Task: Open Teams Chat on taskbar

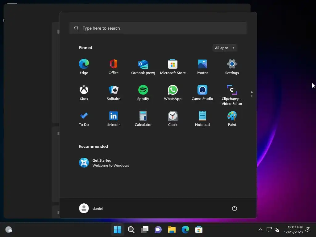Action: [x=158, y=230]
